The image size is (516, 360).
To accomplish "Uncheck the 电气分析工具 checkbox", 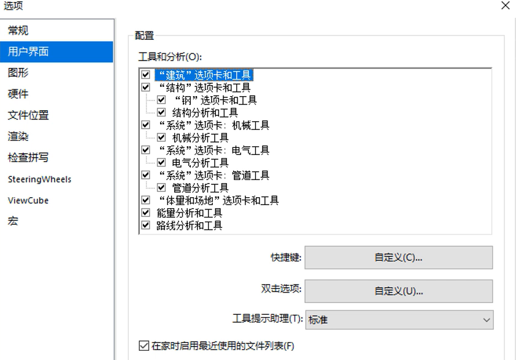I will click(x=161, y=162).
